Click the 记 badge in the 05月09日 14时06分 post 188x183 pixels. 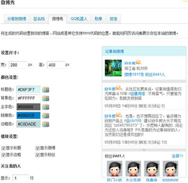pyautogui.click(x=118, y=88)
